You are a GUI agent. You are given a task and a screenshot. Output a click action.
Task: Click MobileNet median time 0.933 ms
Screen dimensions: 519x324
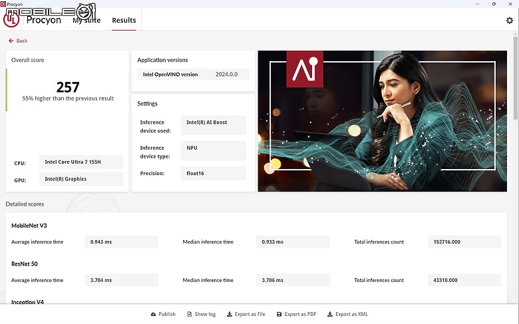pos(293,242)
